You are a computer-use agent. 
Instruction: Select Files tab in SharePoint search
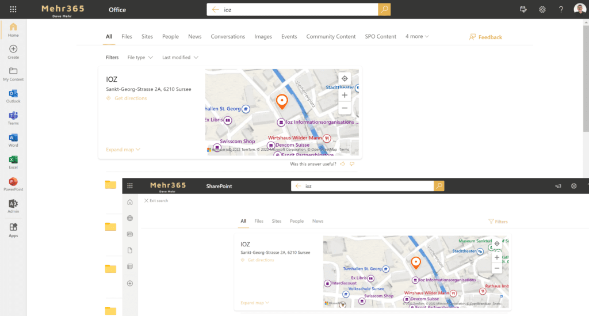click(x=259, y=221)
